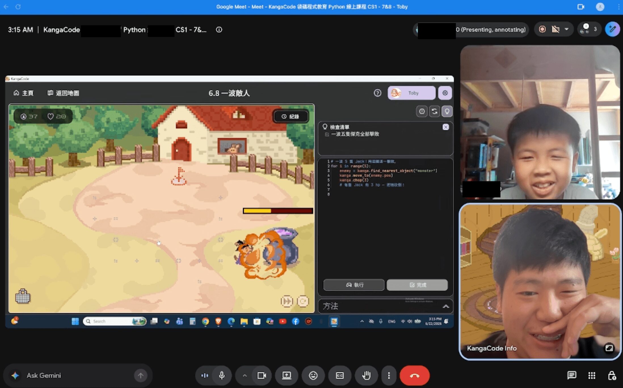Screen dimensions: 623x388
Task: Close the 檢查清單 checklist panel
Action: [446, 127]
